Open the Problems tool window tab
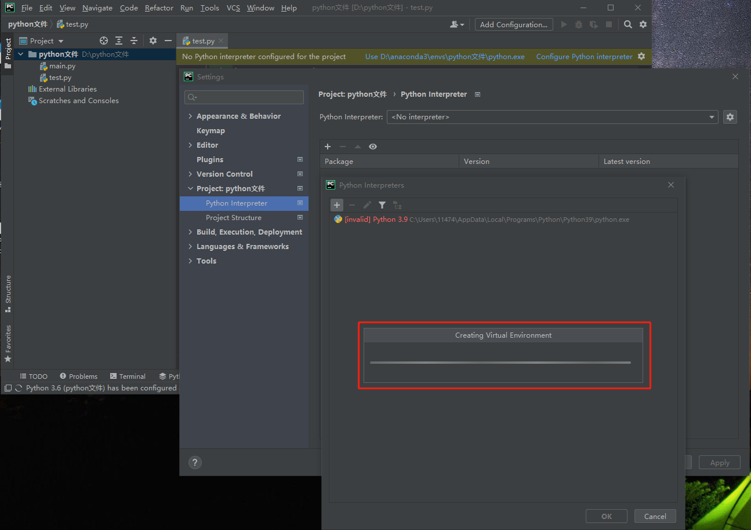751x530 pixels. click(78, 377)
